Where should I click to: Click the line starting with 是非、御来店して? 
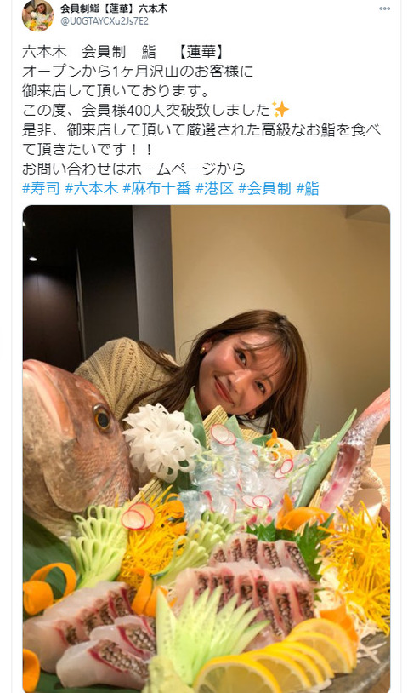click(201, 129)
